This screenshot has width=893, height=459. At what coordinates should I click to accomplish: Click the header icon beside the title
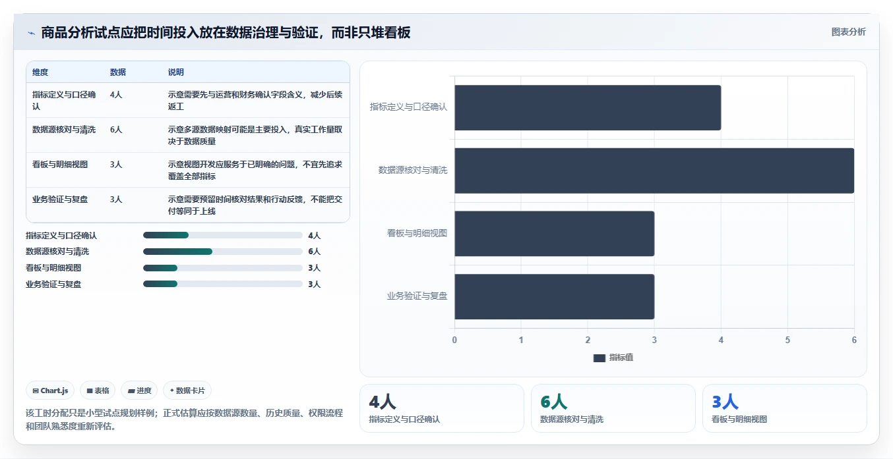pos(31,33)
